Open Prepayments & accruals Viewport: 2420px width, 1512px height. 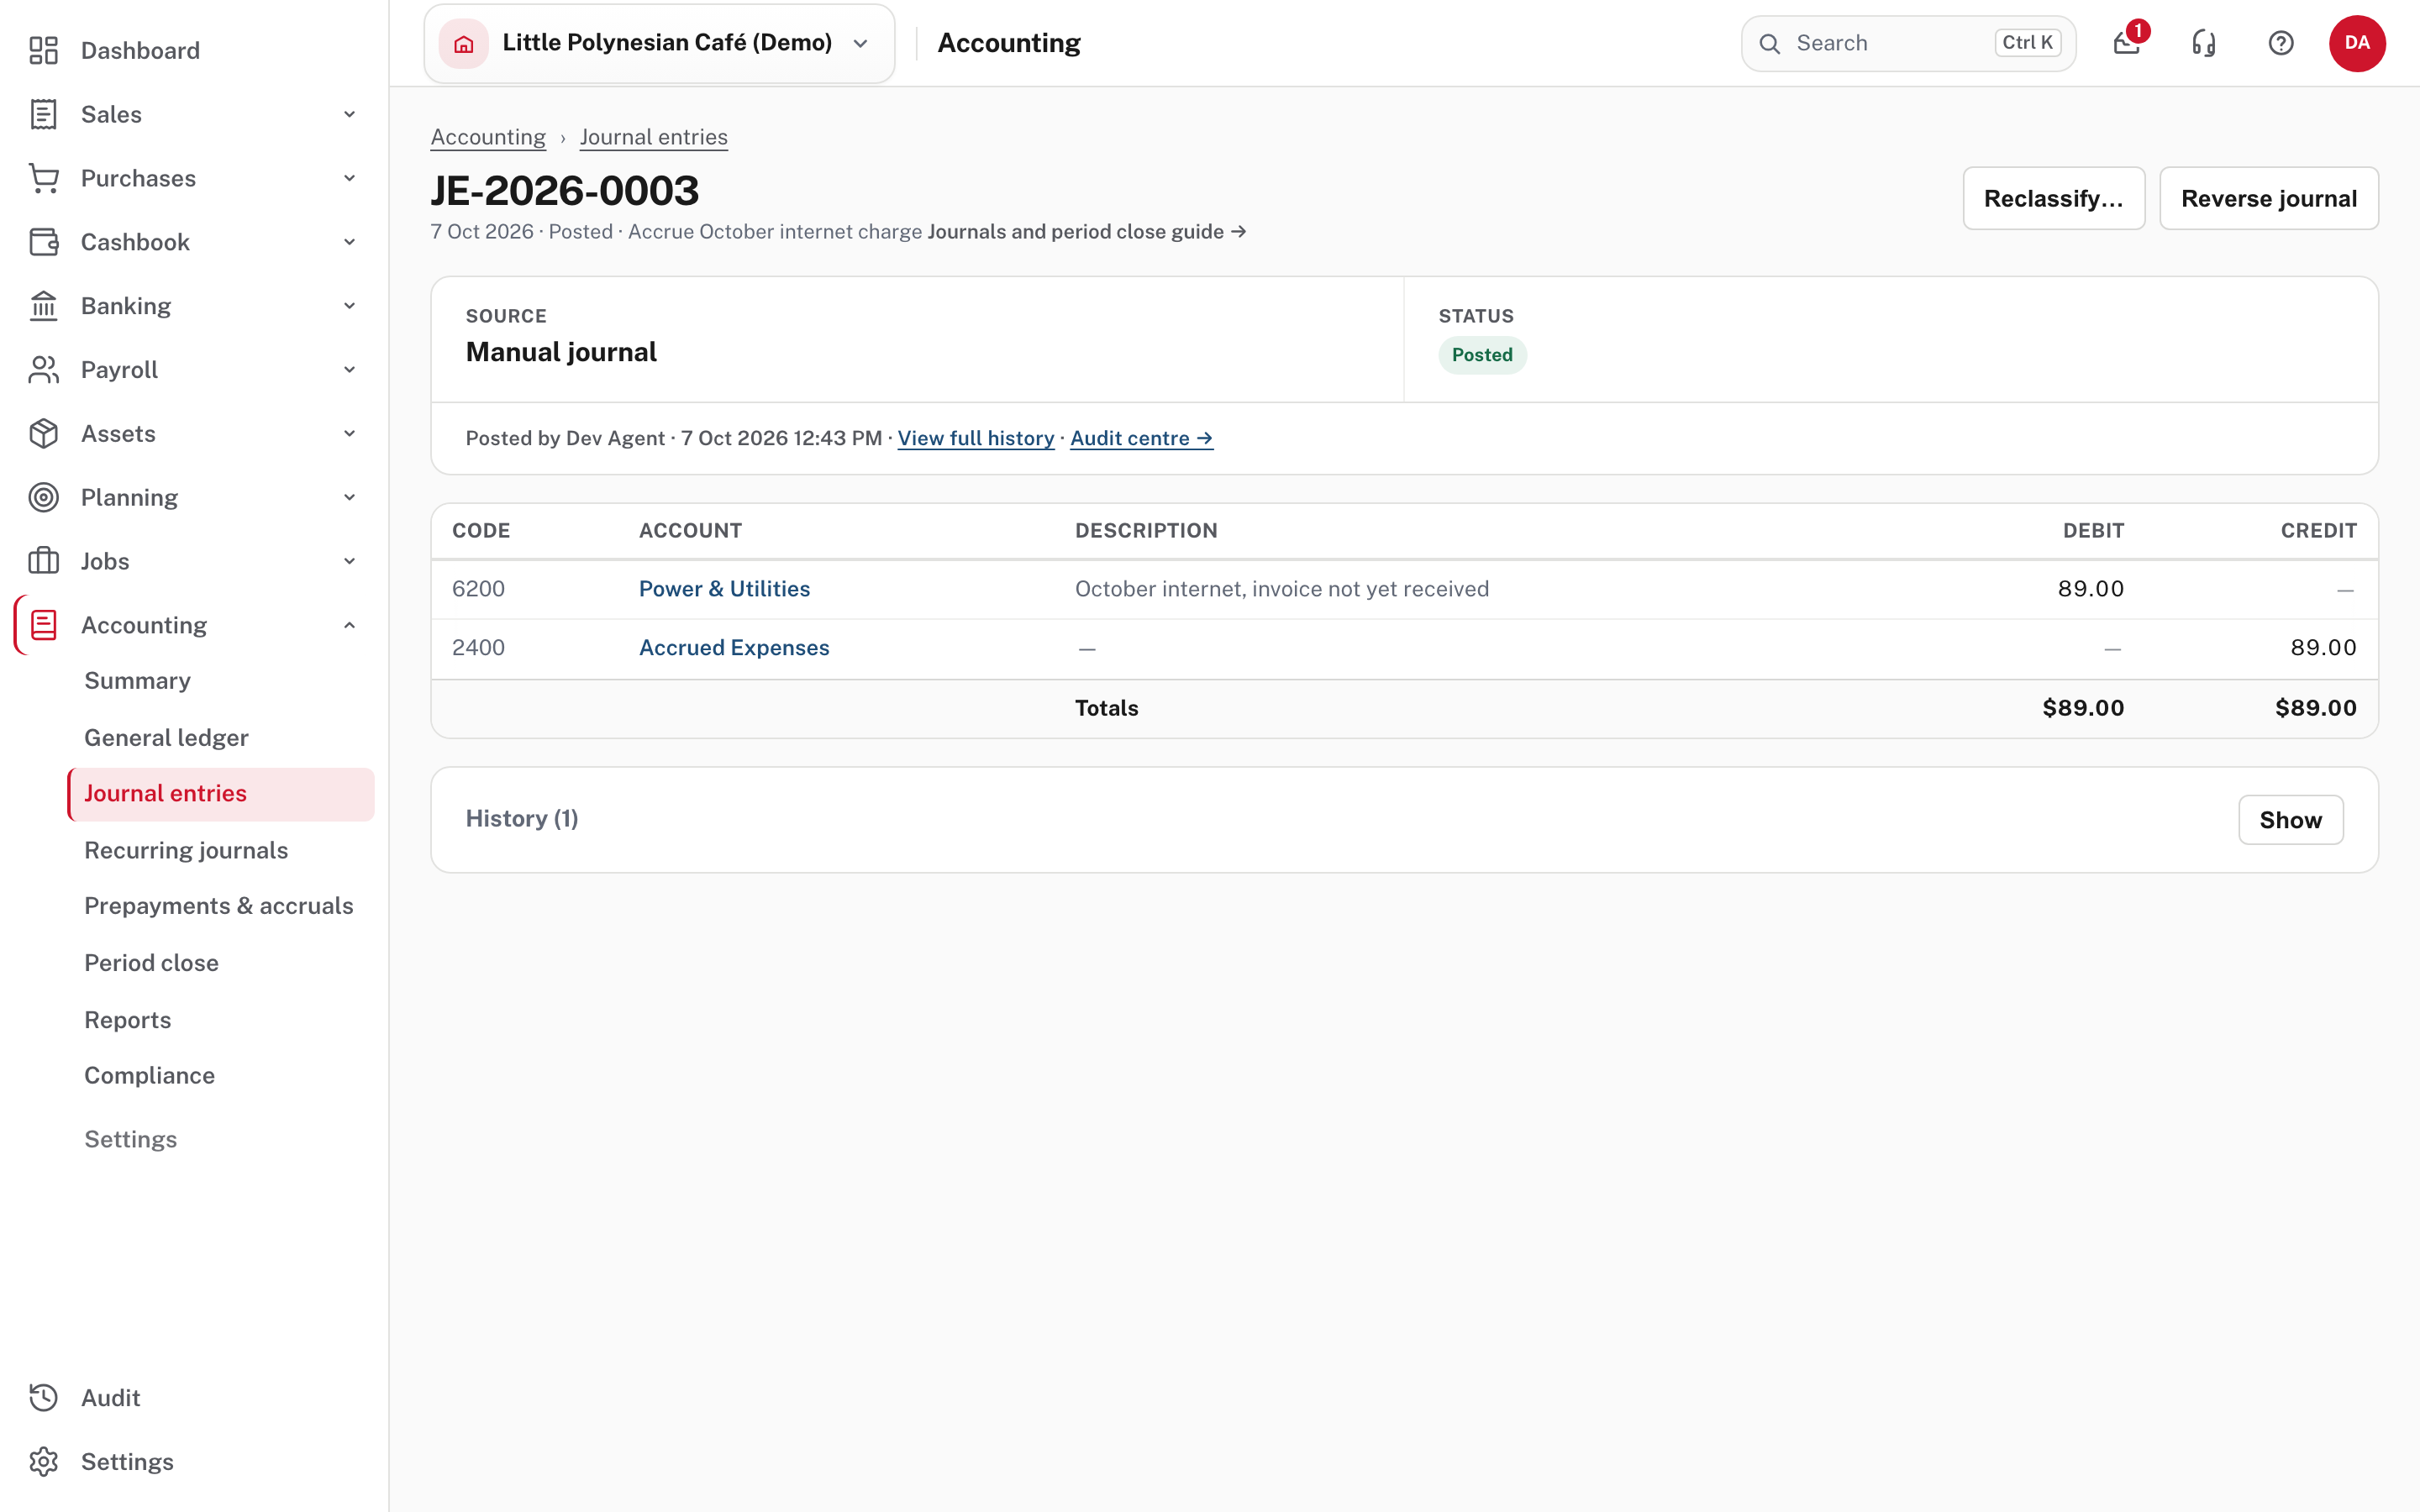tap(219, 906)
